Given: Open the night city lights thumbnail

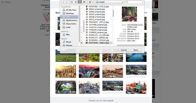Looking at the screenshot, I should 89,71.
